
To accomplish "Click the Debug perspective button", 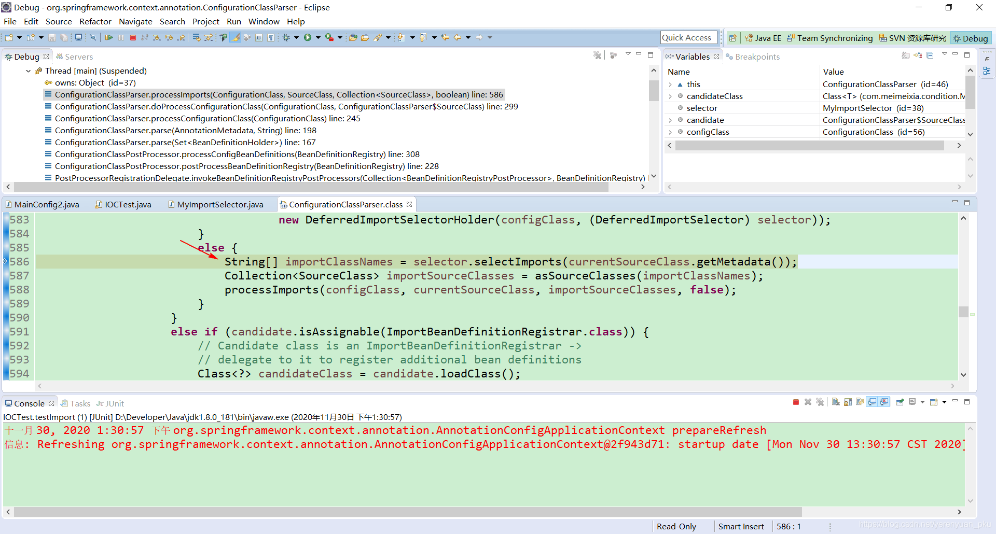I will pos(971,38).
